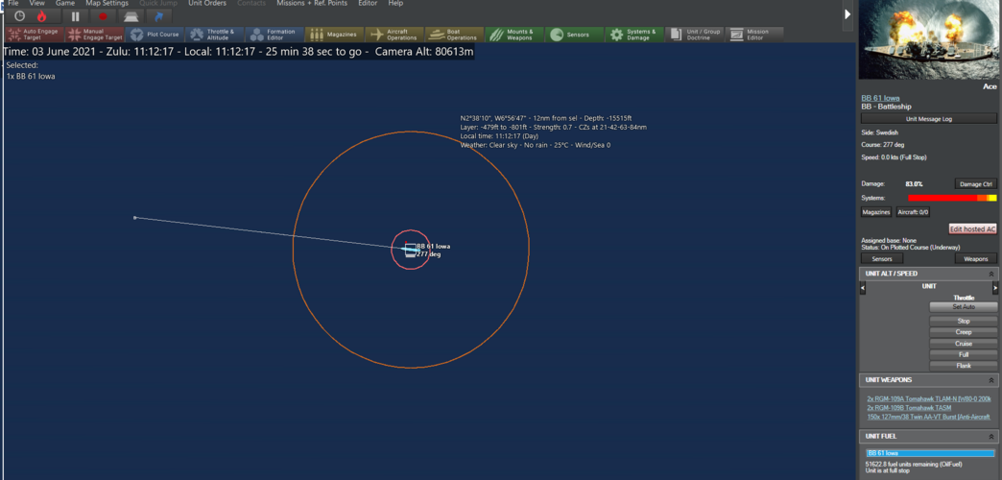The width and height of the screenshot is (1002, 480).
Task: Click the flame icon in the top toolbar
Action: 43,16
